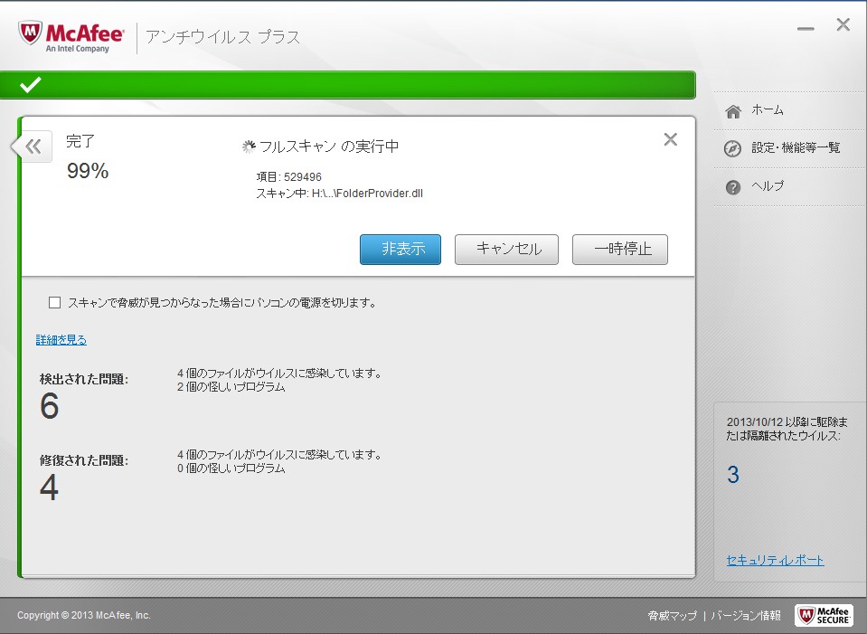Cancel the scan with キャンセル button
Screen dimensions: 867x634
[506, 250]
